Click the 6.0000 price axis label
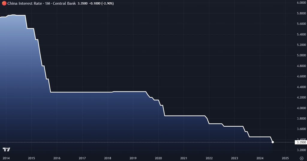 click(x=301, y=3)
